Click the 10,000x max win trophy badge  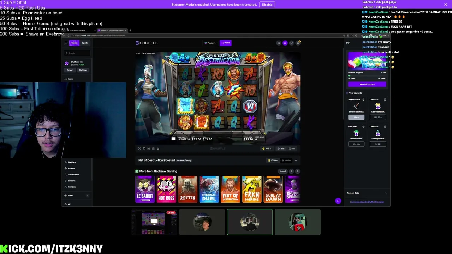pos(273,161)
